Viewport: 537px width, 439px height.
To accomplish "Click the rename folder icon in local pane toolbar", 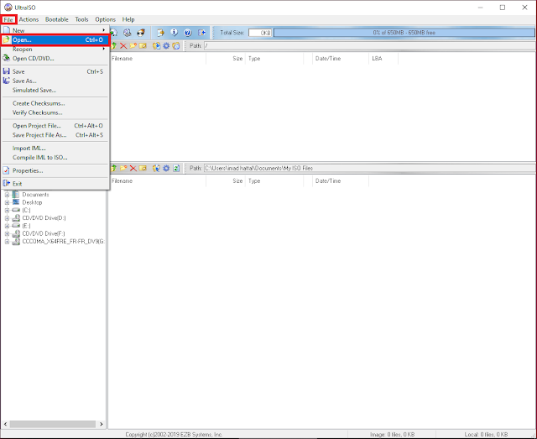I will pyautogui.click(x=143, y=168).
